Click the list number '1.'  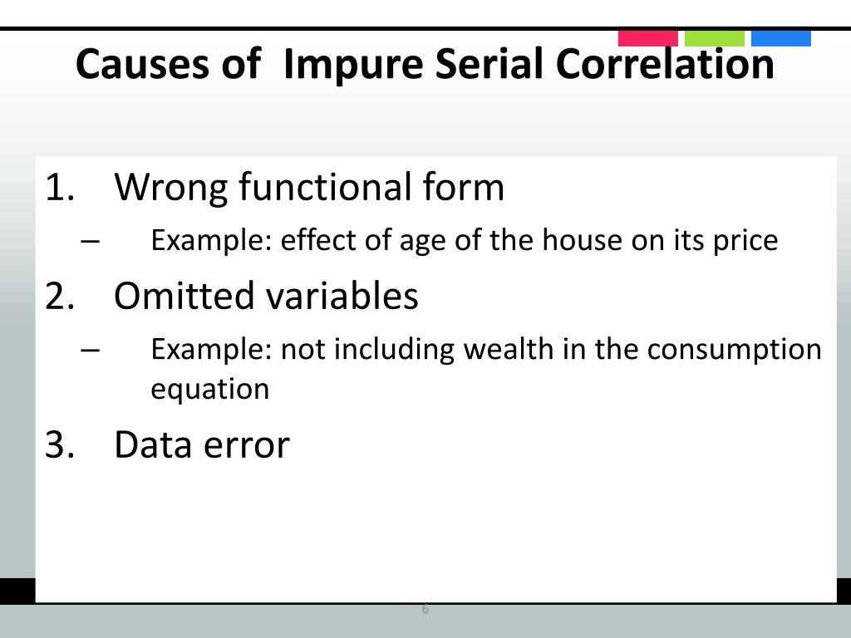60,187
